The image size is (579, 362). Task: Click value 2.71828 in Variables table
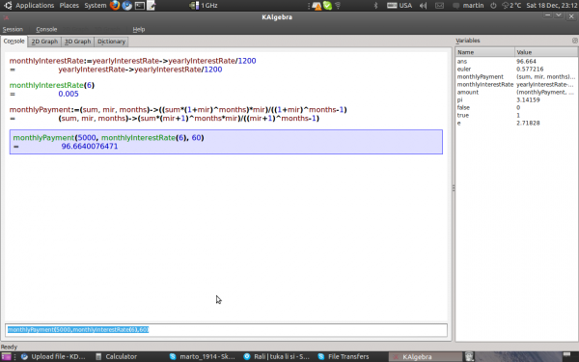tap(528, 124)
